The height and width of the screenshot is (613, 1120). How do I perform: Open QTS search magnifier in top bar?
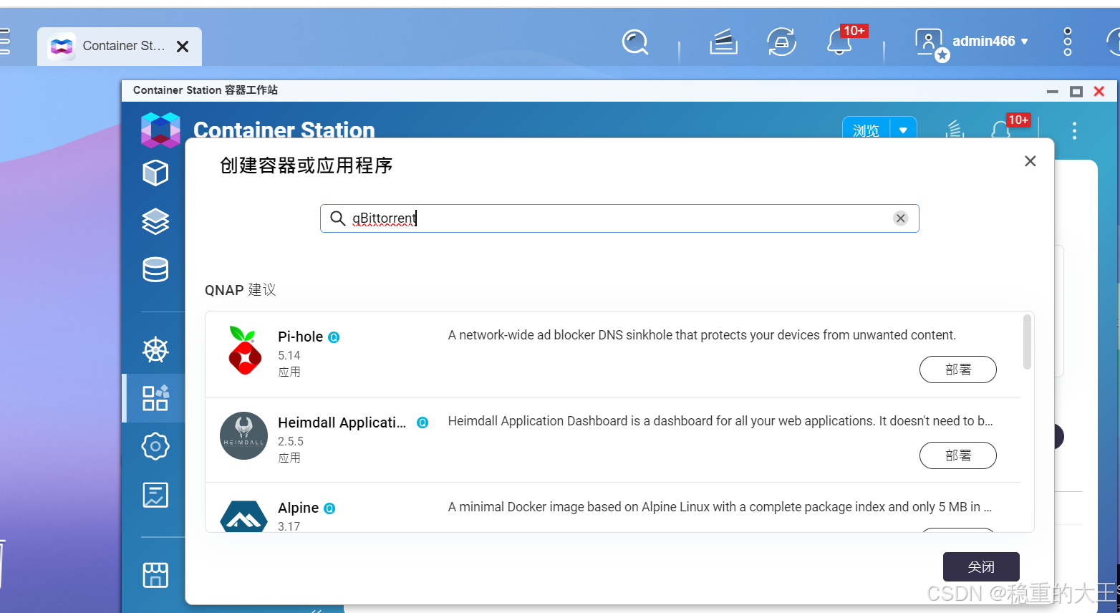(x=635, y=42)
